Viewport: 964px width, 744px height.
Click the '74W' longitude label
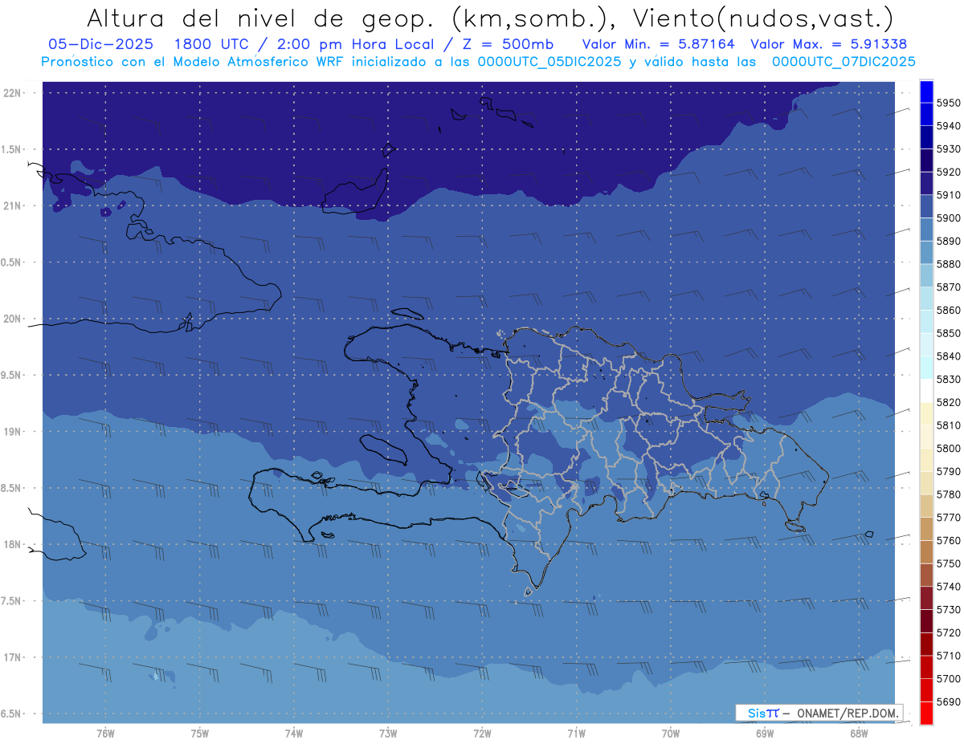coord(294,734)
